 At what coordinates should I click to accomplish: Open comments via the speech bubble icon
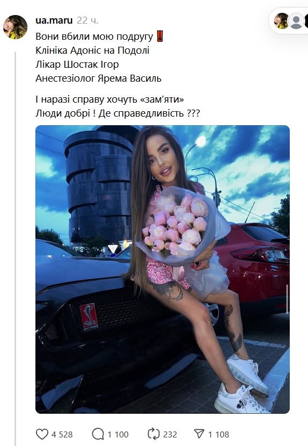coord(98,434)
